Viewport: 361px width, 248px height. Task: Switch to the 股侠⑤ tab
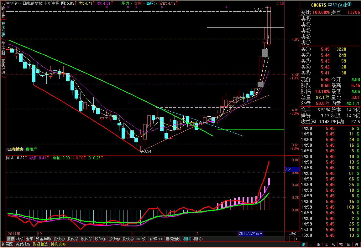pyautogui.click(x=114, y=239)
